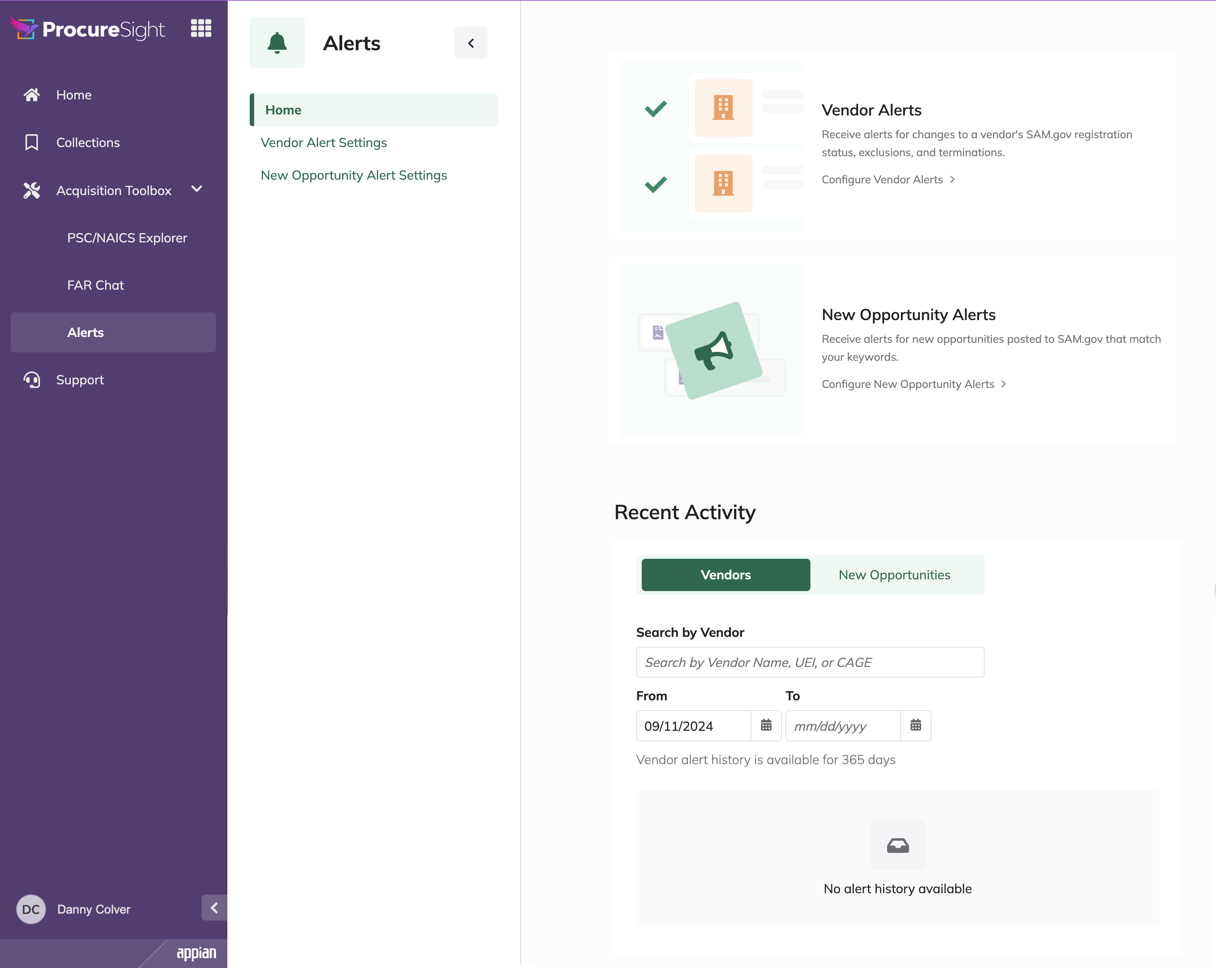Click the Danny Colver user name

coord(94,909)
